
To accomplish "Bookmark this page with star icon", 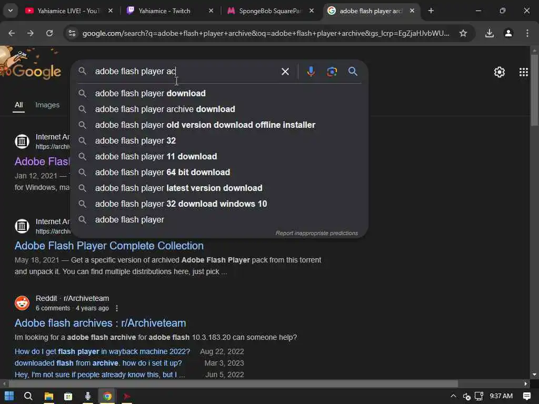I will 463,33.
